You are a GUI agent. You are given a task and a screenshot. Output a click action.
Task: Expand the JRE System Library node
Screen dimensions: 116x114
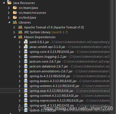click(14, 32)
